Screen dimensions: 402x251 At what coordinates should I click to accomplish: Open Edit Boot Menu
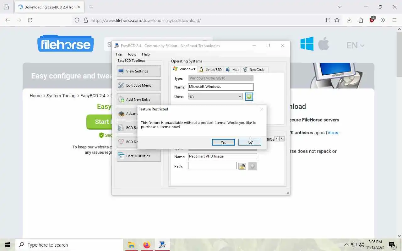139,85
